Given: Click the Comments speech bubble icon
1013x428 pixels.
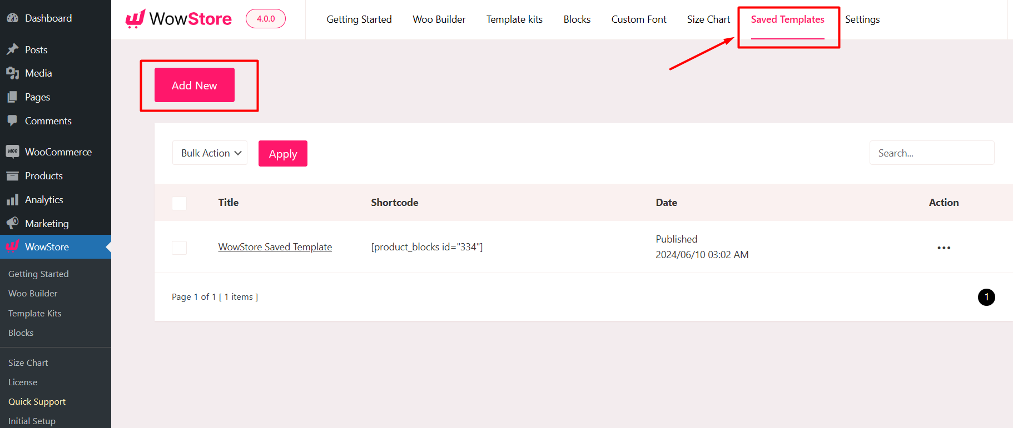Looking at the screenshot, I should [12, 120].
